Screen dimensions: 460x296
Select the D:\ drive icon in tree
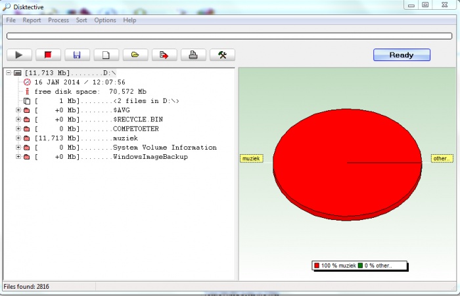(18, 73)
